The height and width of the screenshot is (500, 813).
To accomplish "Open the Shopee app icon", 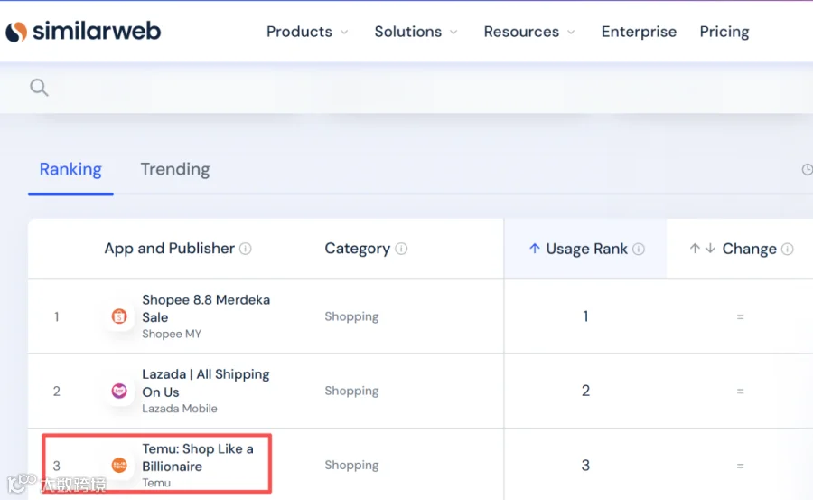I will (x=119, y=316).
